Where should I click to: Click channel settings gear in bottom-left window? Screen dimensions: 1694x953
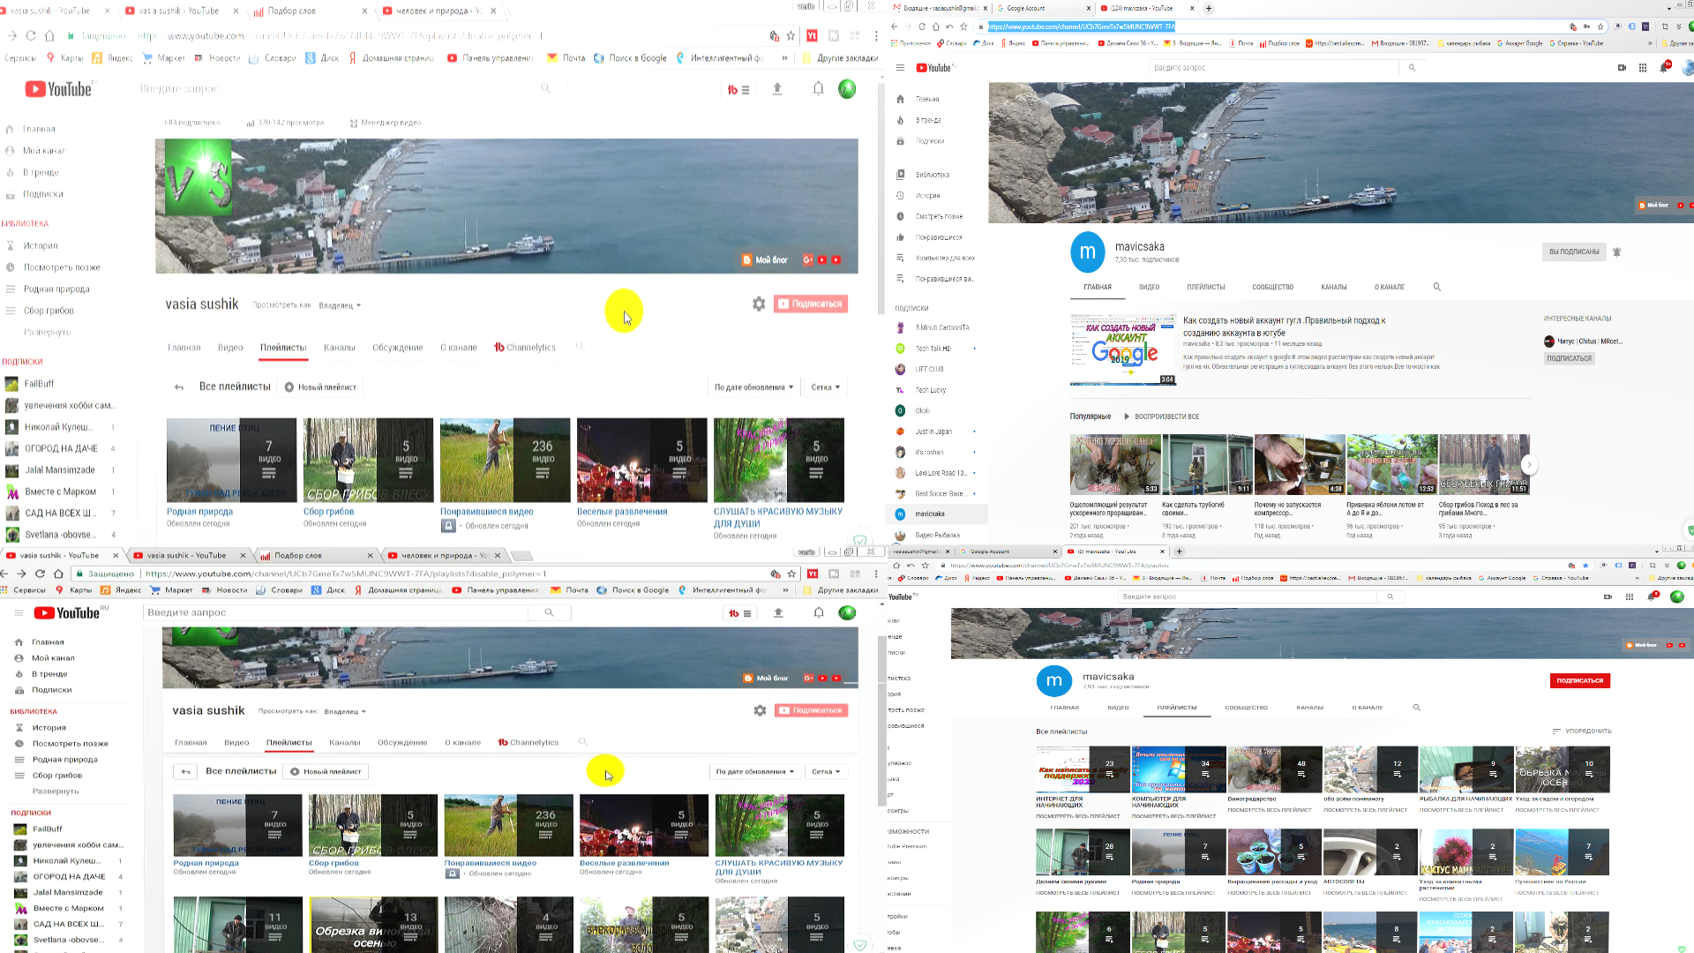coord(760,710)
